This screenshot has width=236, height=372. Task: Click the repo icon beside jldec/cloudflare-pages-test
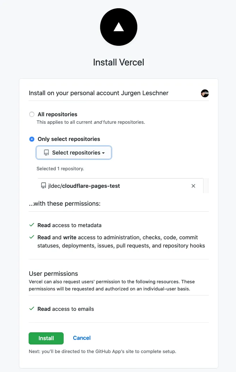43,186
